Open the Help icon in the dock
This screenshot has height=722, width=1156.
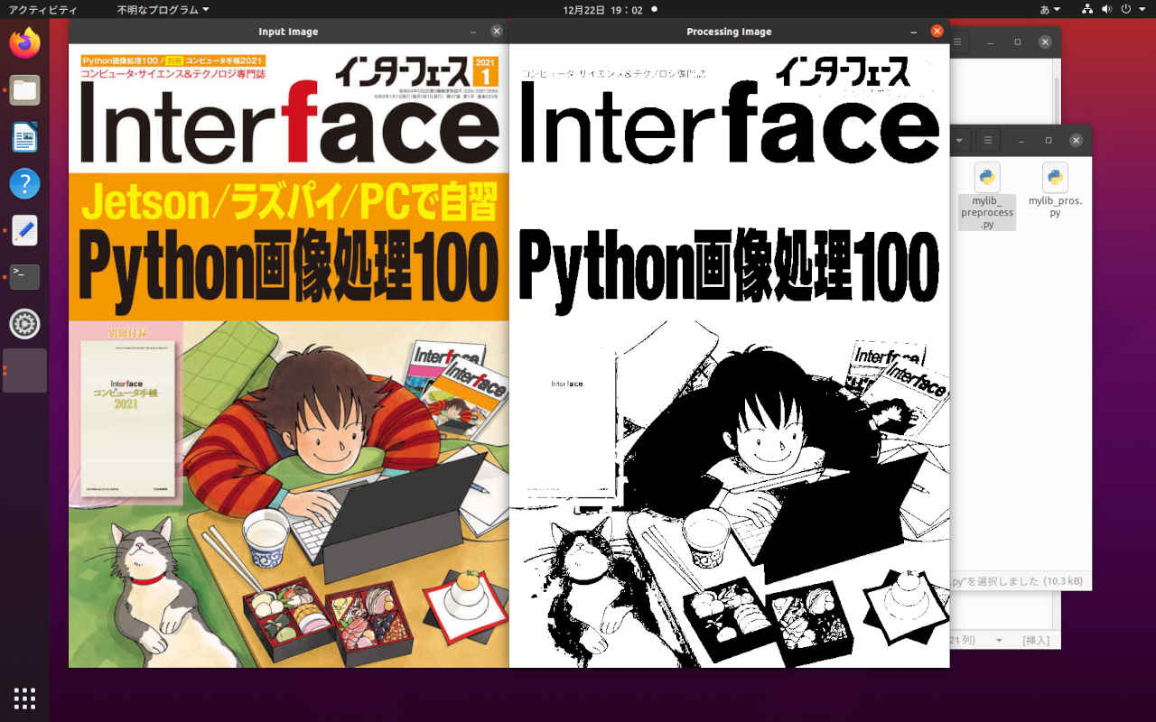24,184
